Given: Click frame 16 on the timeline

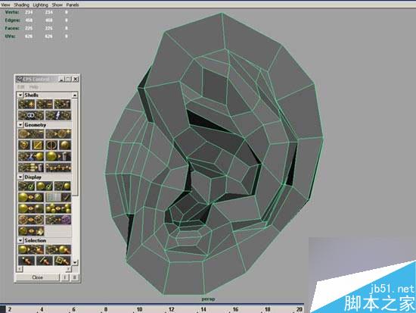Looking at the screenshot, I should 235,309.
